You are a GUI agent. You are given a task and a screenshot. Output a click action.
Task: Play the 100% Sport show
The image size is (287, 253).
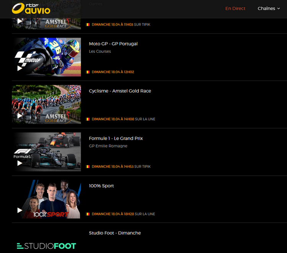point(20,211)
